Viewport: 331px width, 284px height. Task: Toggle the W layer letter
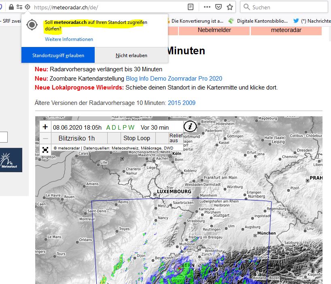(x=131, y=128)
